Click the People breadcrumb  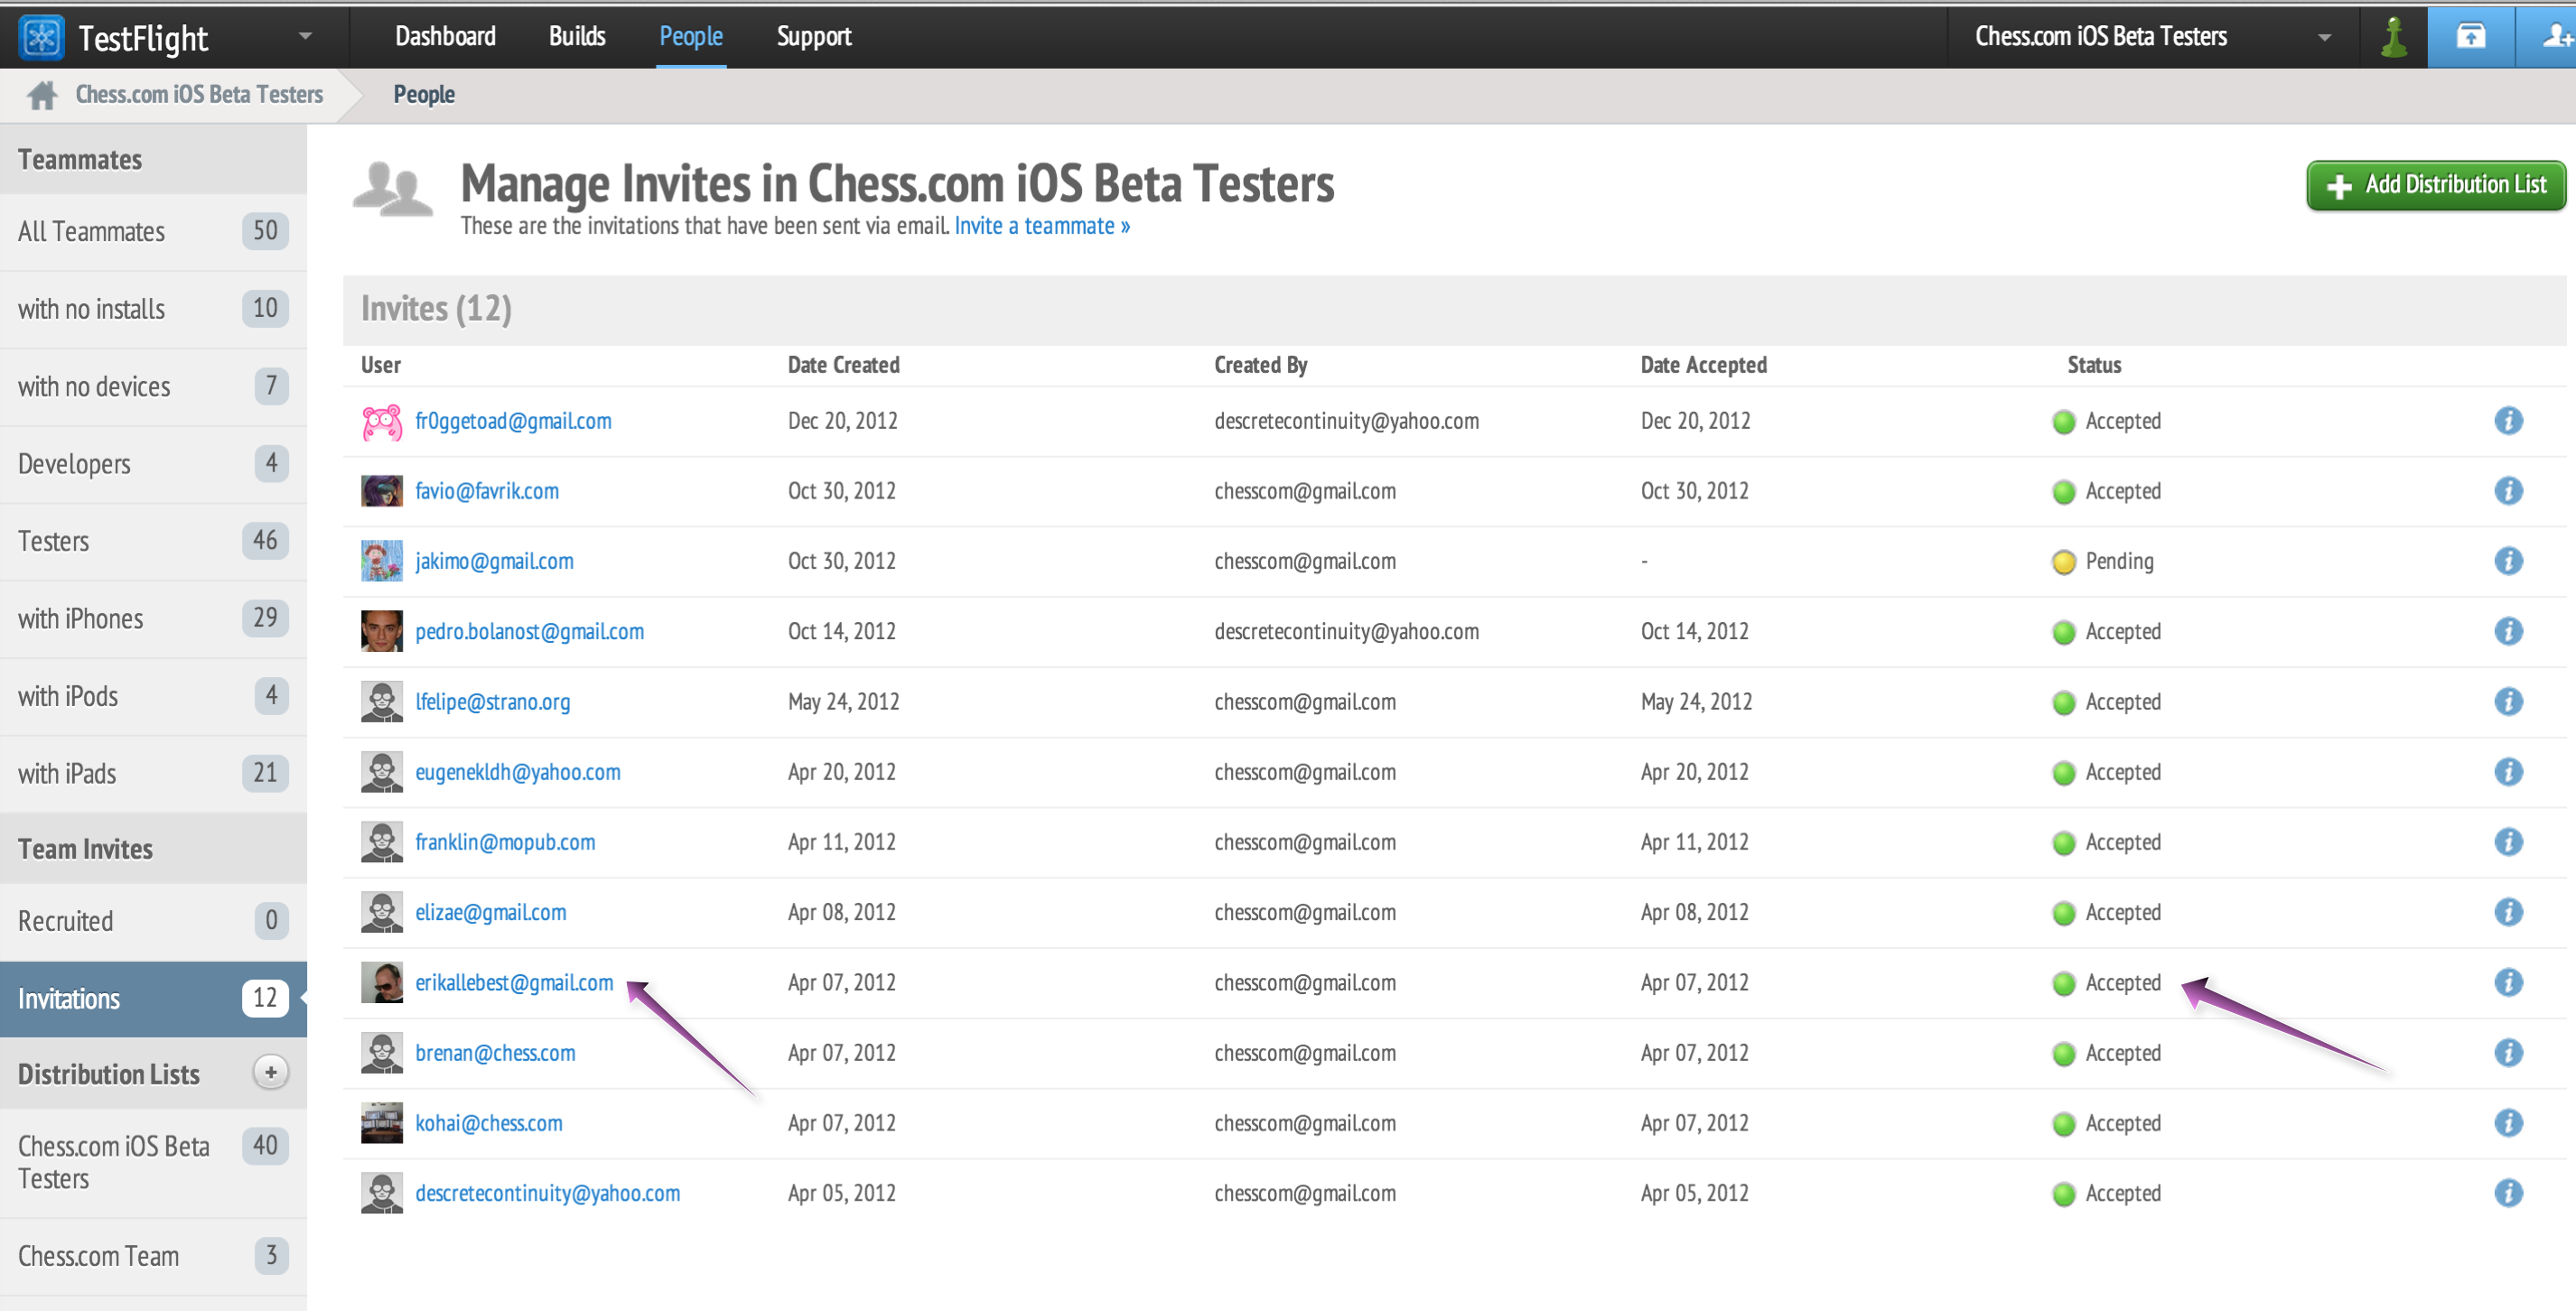[424, 94]
